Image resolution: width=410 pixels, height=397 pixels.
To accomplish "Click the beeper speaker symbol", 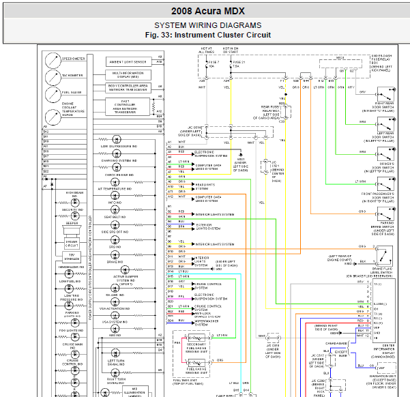I will tap(72, 231).
